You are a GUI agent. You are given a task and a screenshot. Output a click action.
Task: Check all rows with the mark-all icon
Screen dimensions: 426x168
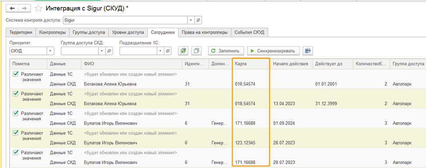[184, 51]
